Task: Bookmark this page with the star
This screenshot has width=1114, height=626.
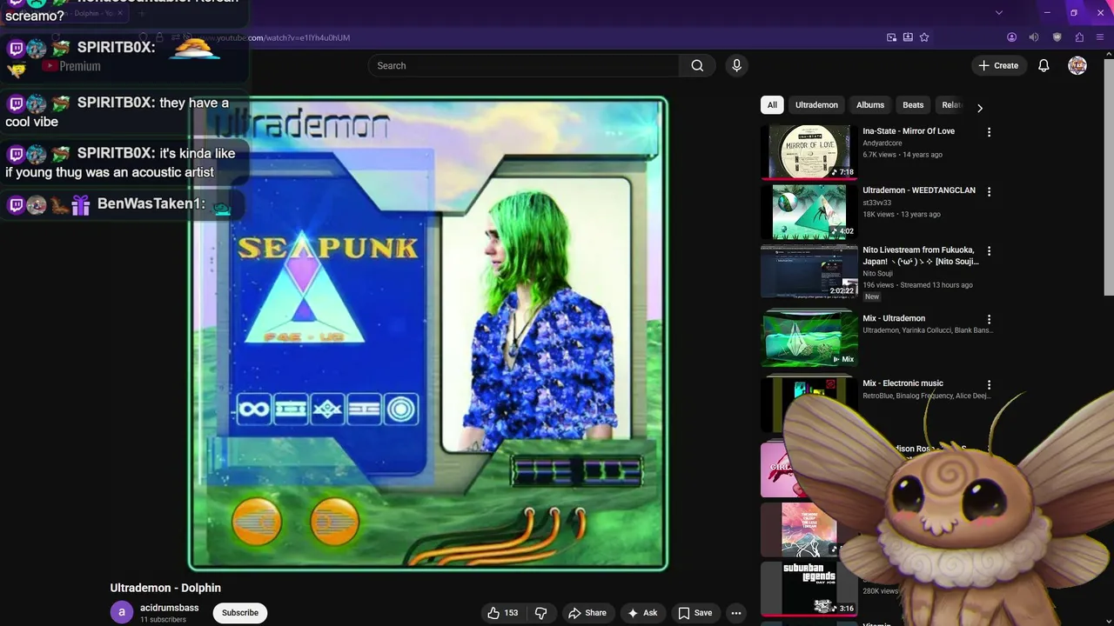Action: [924, 37]
